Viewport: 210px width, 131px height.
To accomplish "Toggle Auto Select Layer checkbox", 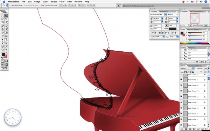I will pyautogui.click(x=10, y=5).
